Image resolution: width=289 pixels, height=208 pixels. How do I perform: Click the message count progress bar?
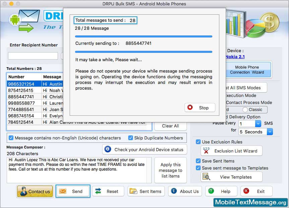144,36
